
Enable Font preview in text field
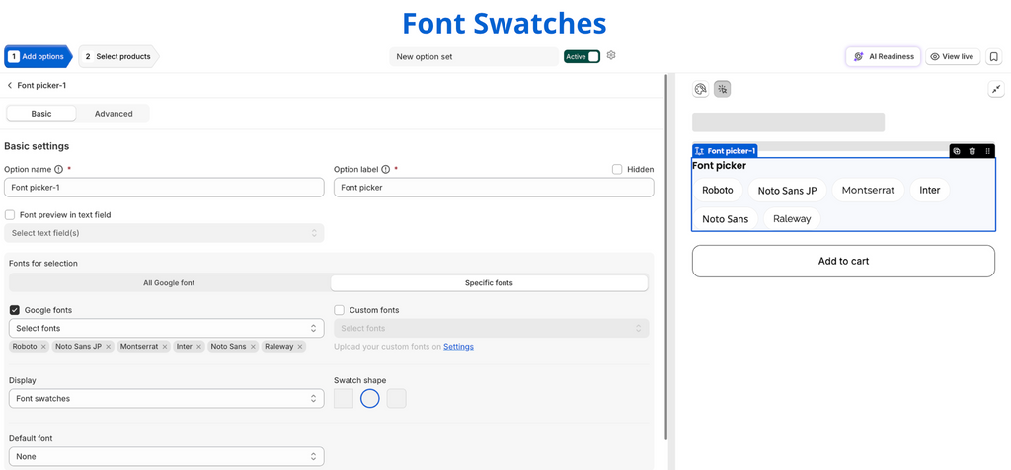click(x=10, y=214)
